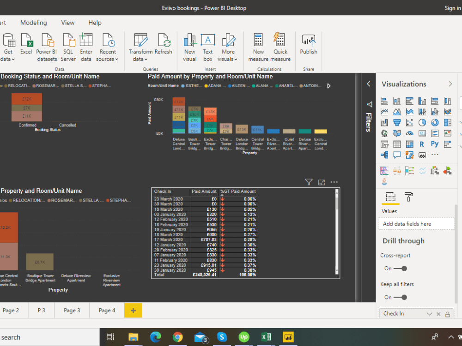Switch off Keep all filters
The width and height of the screenshot is (462, 346).
(x=402, y=297)
